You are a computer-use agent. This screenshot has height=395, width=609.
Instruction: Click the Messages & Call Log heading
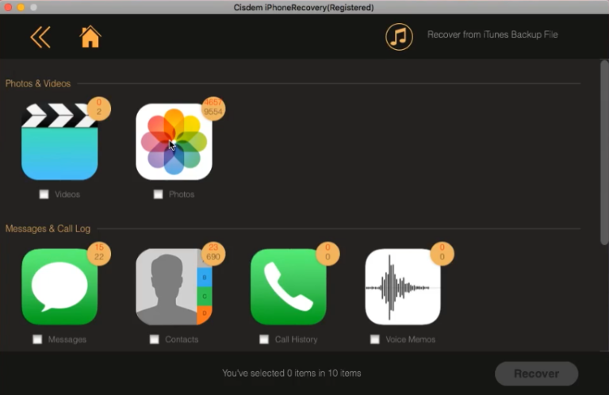[48, 228]
